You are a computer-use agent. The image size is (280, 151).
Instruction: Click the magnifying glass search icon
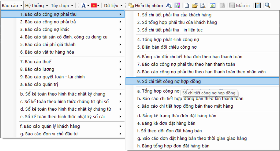point(267,5)
